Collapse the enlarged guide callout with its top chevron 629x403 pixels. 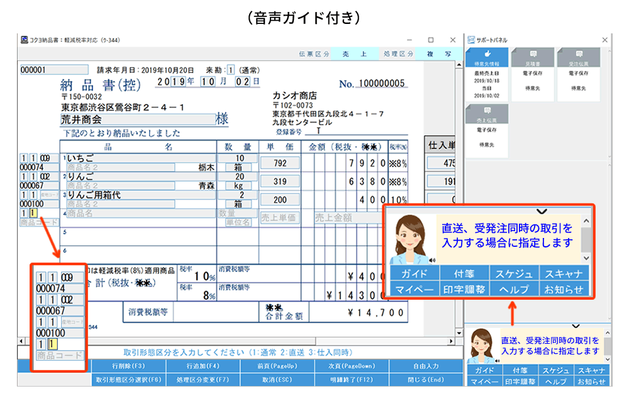(x=542, y=211)
